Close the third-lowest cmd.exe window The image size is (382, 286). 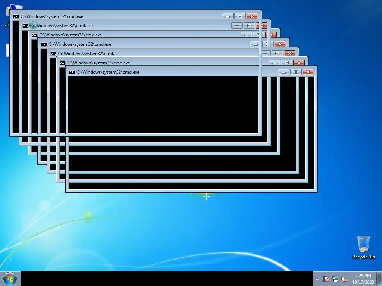point(289,54)
